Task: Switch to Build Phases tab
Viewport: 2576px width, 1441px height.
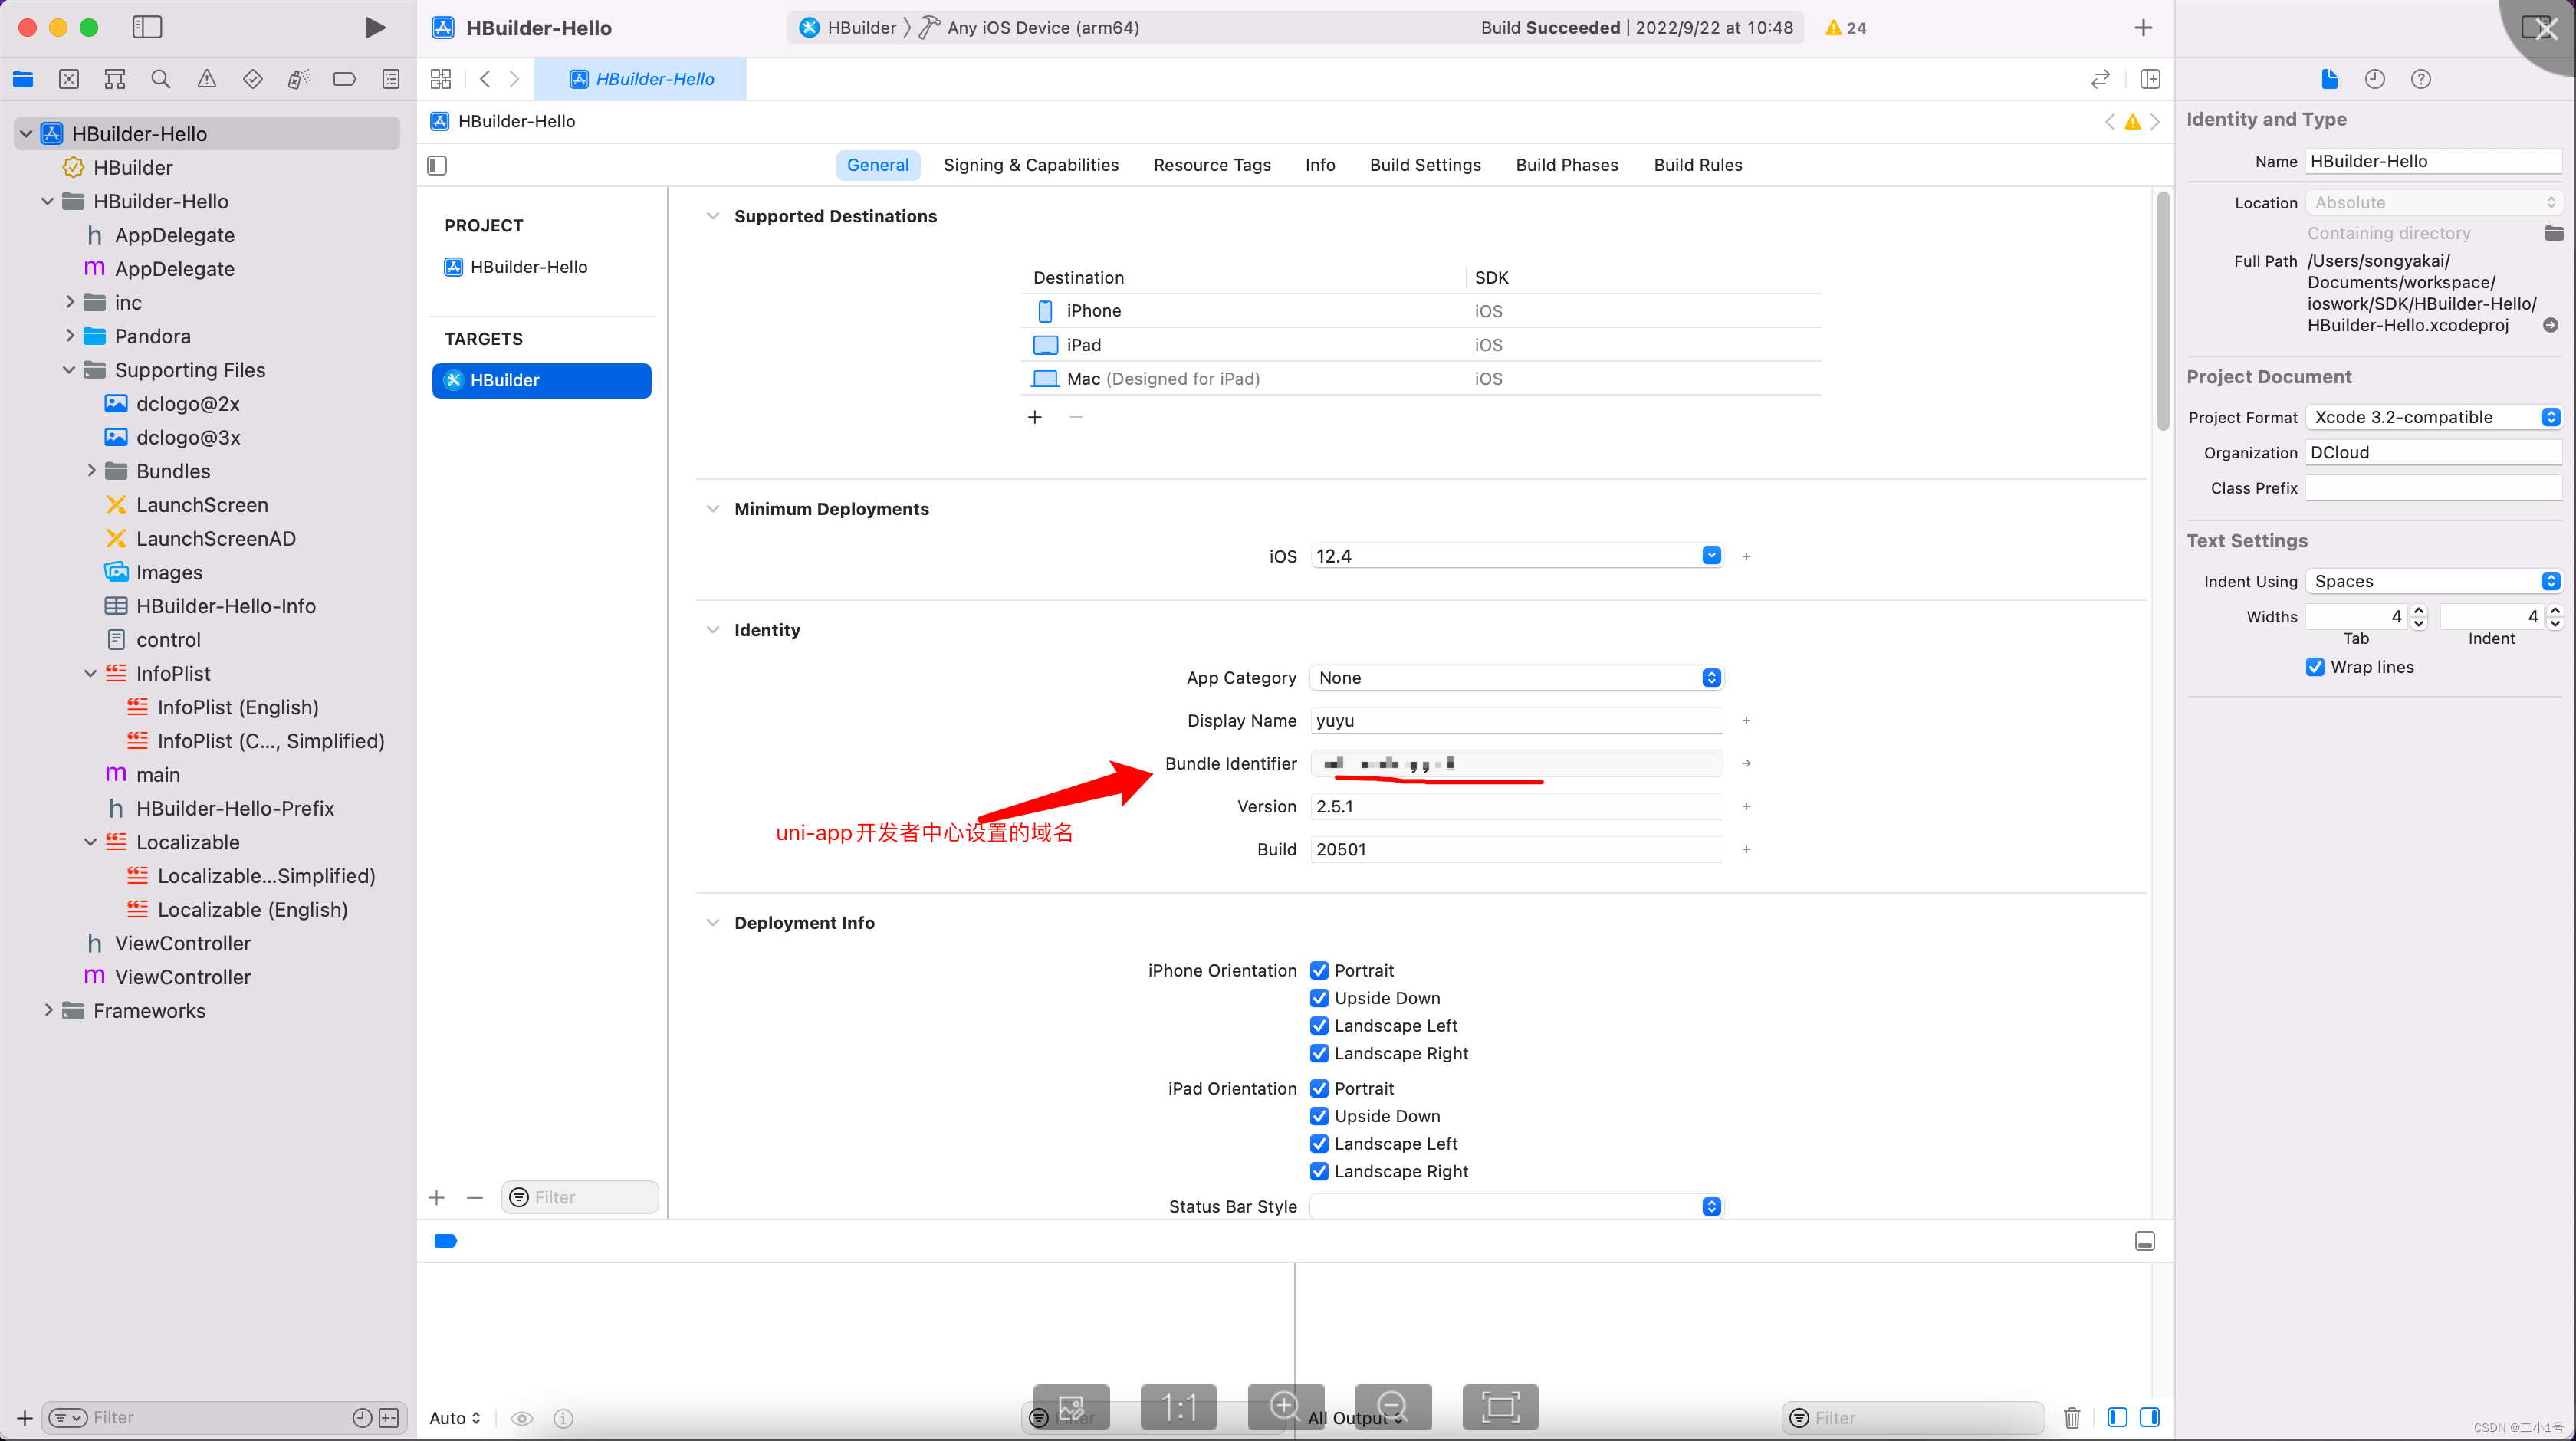Action: [1567, 165]
